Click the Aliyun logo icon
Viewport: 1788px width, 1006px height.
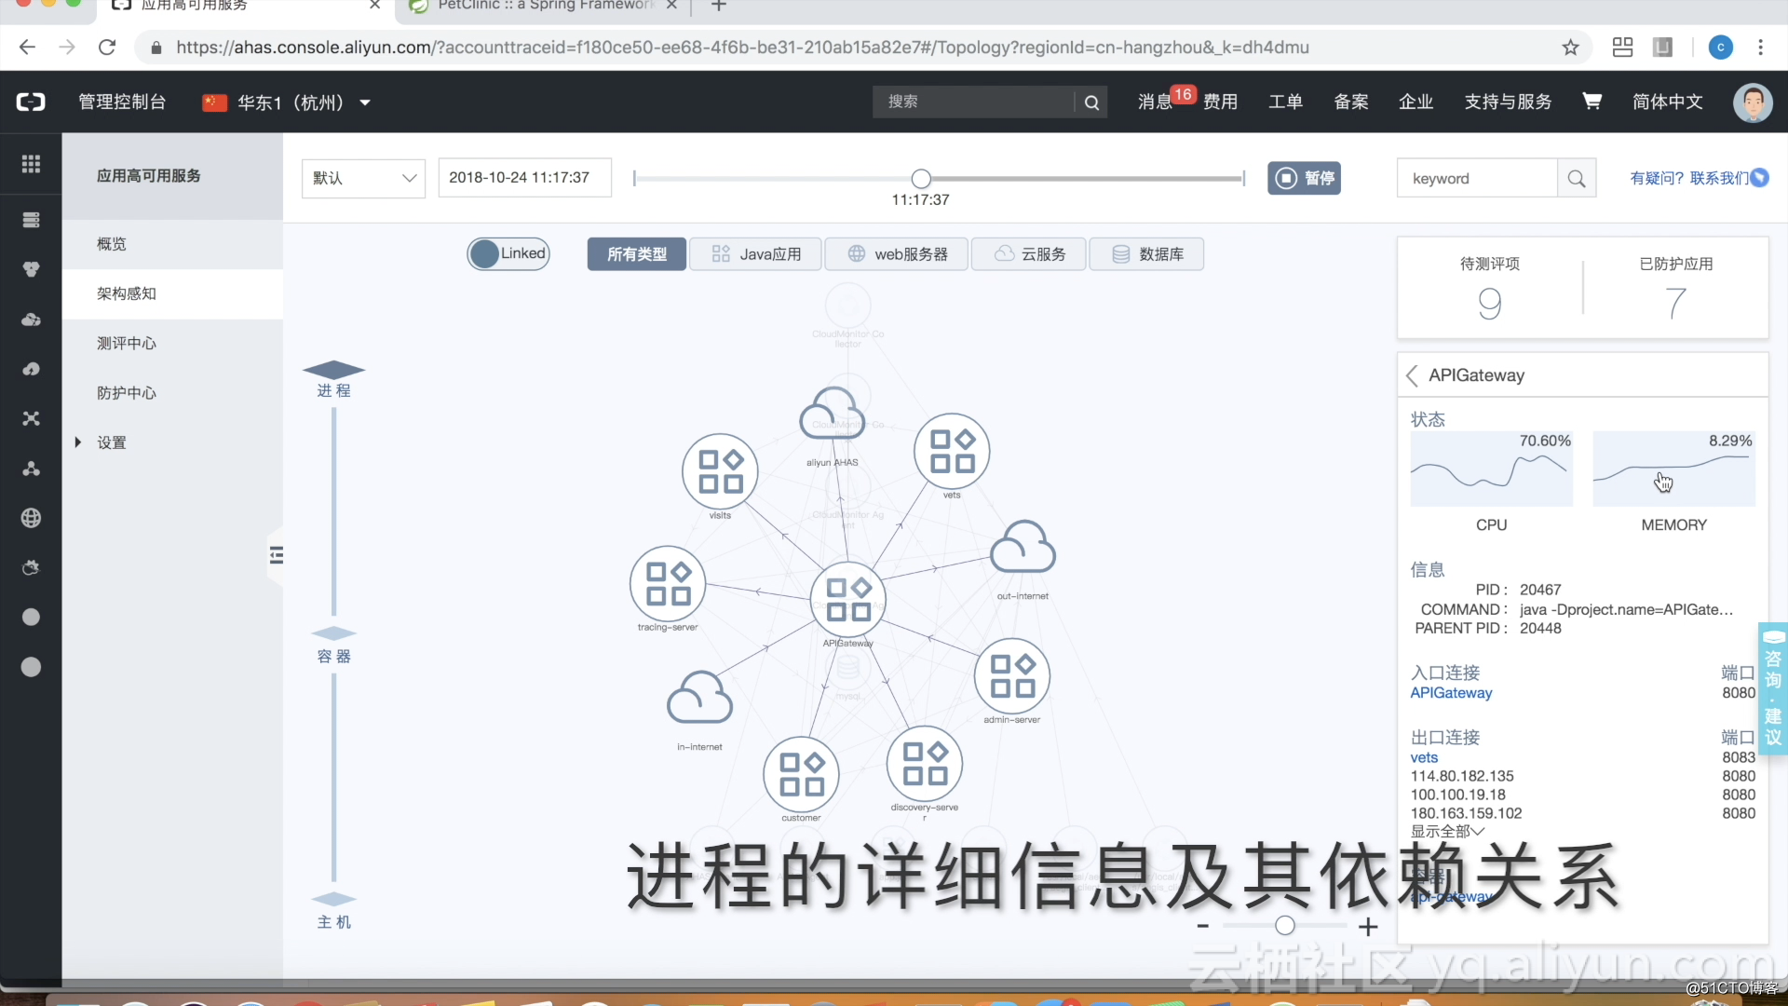31,102
